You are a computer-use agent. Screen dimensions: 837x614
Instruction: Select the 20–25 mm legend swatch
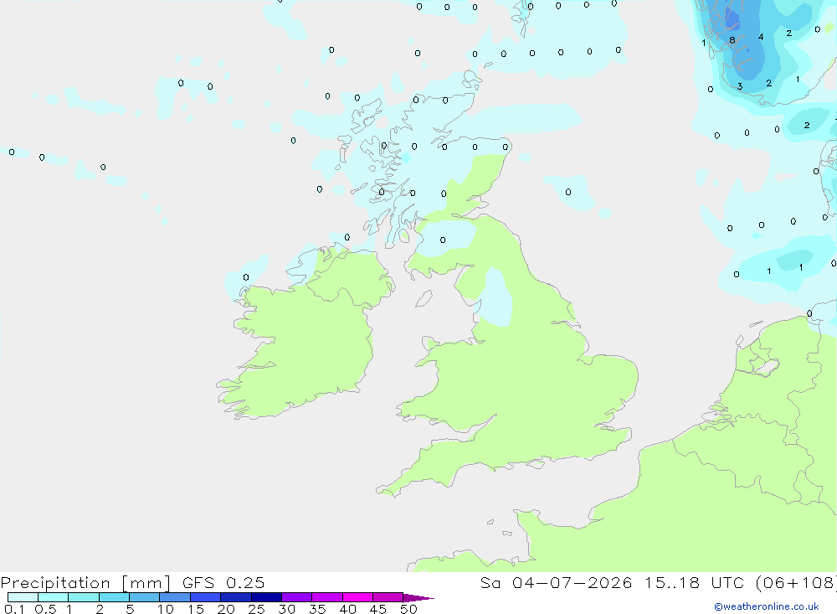(236, 597)
